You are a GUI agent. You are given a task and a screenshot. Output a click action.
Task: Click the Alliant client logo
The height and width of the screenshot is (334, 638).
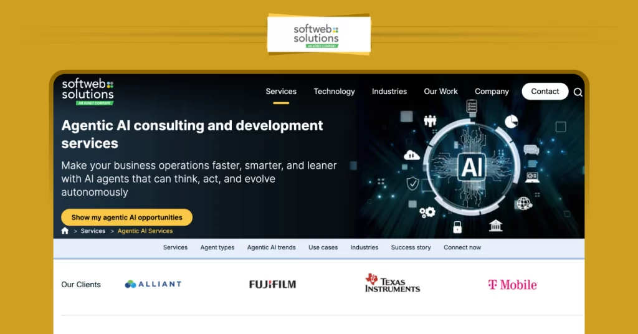click(153, 284)
